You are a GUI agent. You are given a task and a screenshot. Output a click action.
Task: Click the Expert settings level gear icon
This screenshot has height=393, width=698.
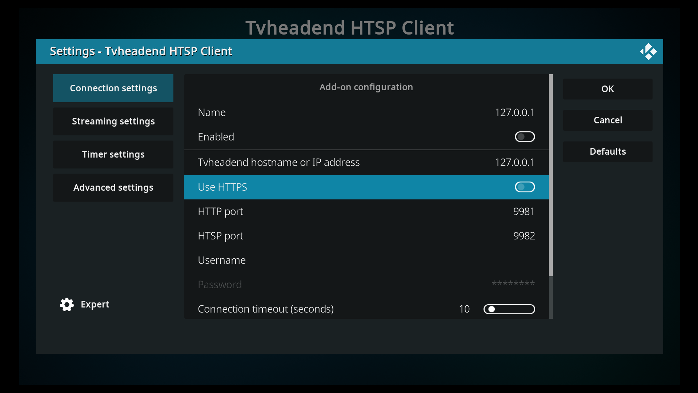pos(67,305)
